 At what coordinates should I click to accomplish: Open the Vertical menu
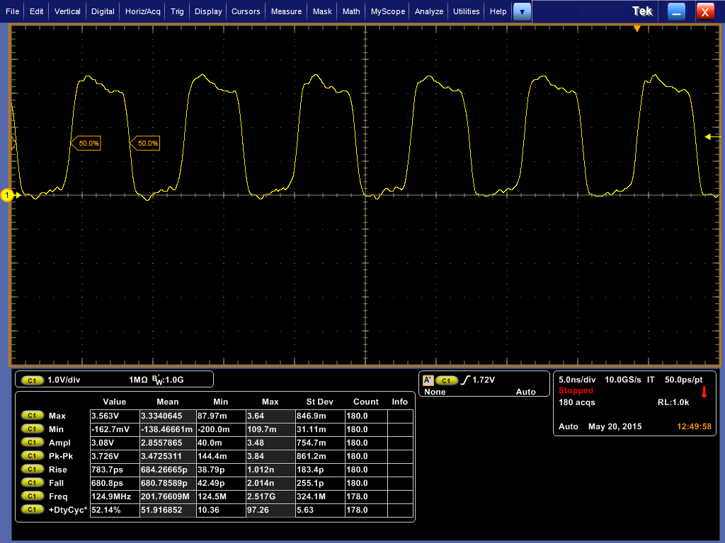click(x=67, y=11)
